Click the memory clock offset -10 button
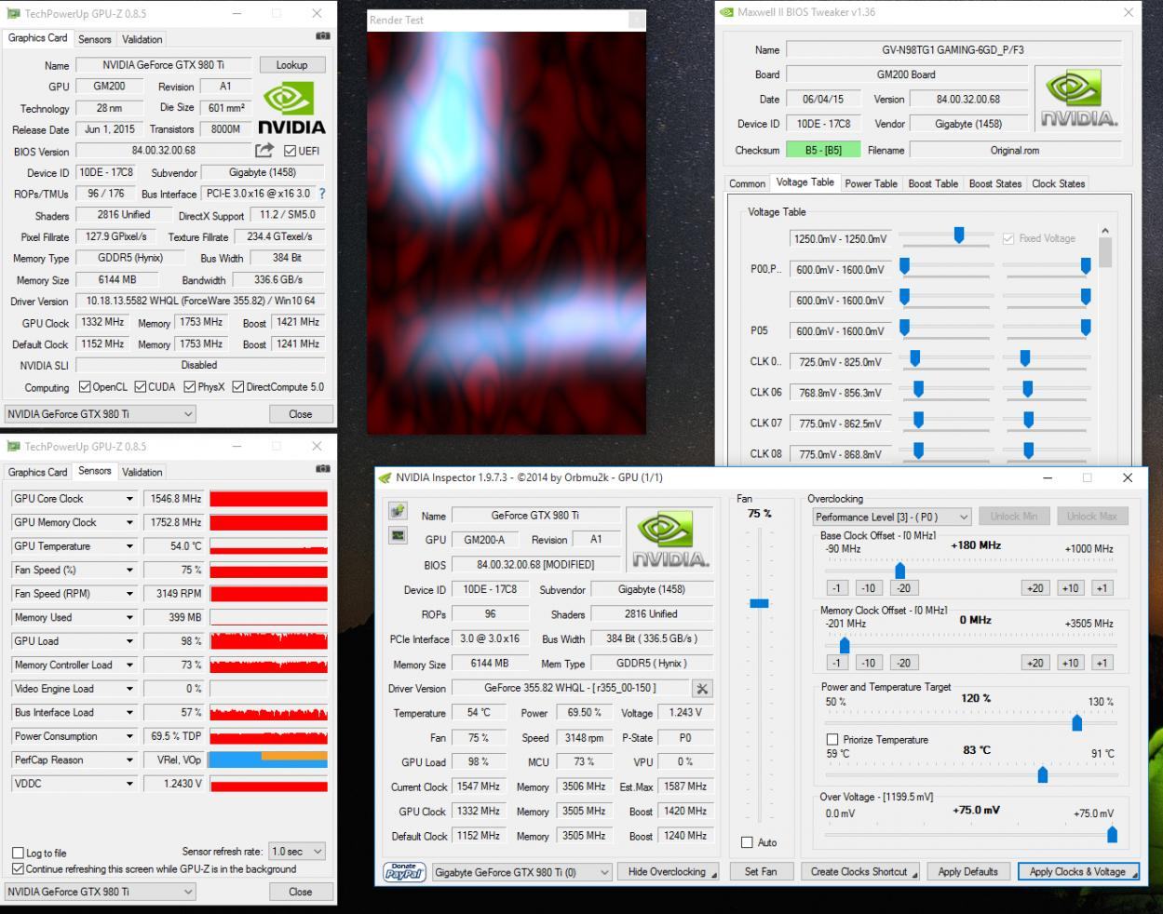Screen dimensions: 1163x914 click(869, 663)
